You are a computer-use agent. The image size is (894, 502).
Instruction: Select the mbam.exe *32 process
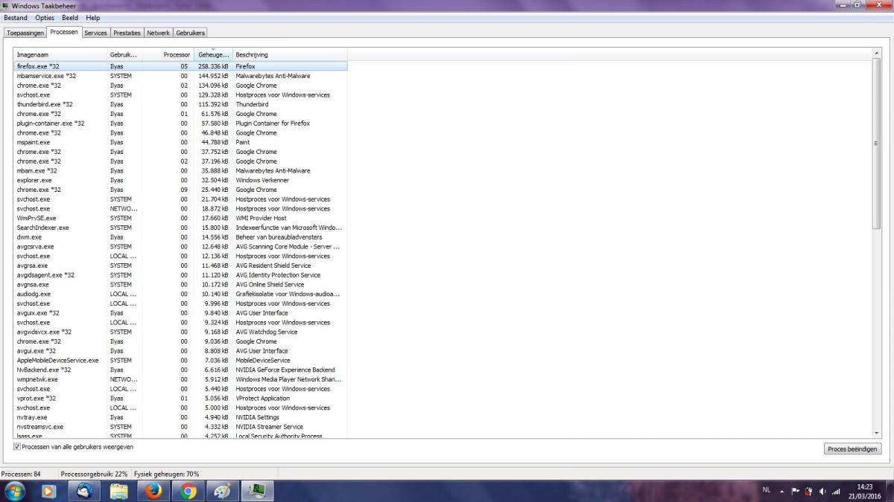point(180,171)
